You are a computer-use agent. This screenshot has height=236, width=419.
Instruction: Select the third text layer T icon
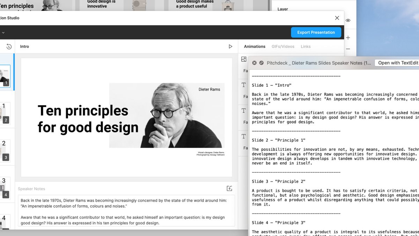coord(244,136)
